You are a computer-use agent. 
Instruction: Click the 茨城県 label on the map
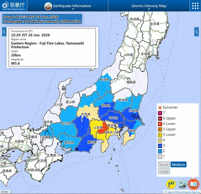[133, 111]
